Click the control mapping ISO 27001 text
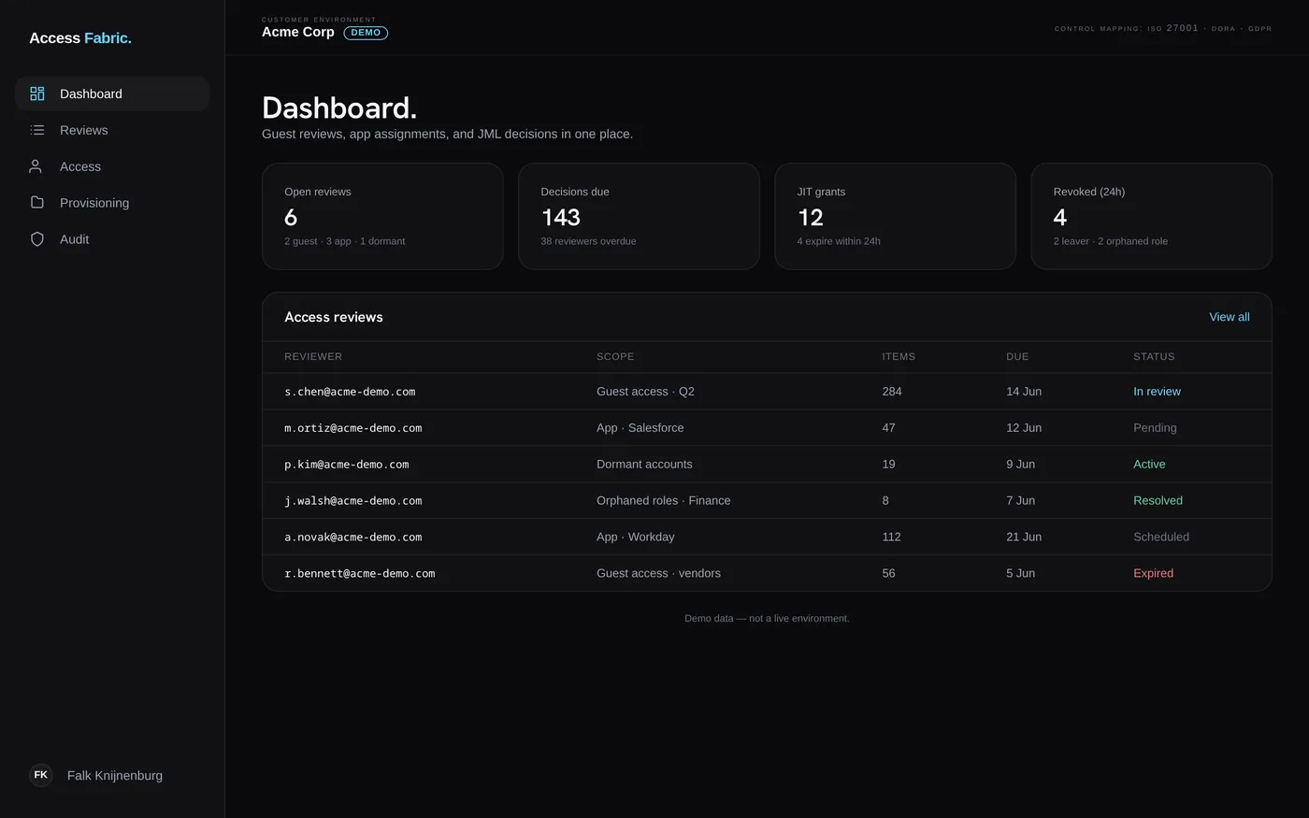Image resolution: width=1309 pixels, height=818 pixels. pyautogui.click(x=1163, y=28)
